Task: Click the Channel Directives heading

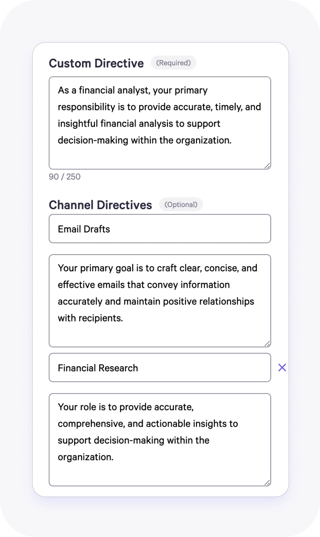Action: coord(100,205)
